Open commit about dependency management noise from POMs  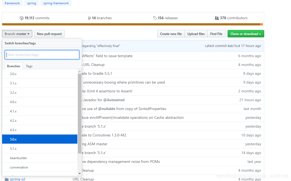[121, 162]
